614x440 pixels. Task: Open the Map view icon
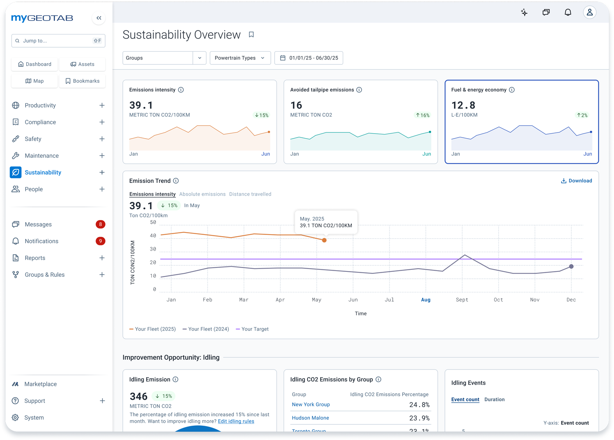coord(34,81)
